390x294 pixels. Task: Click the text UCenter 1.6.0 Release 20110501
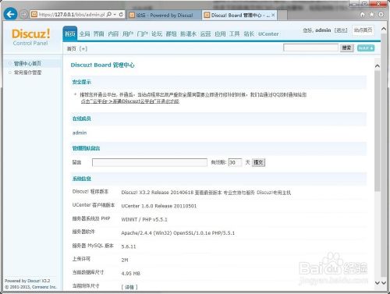(x=159, y=206)
